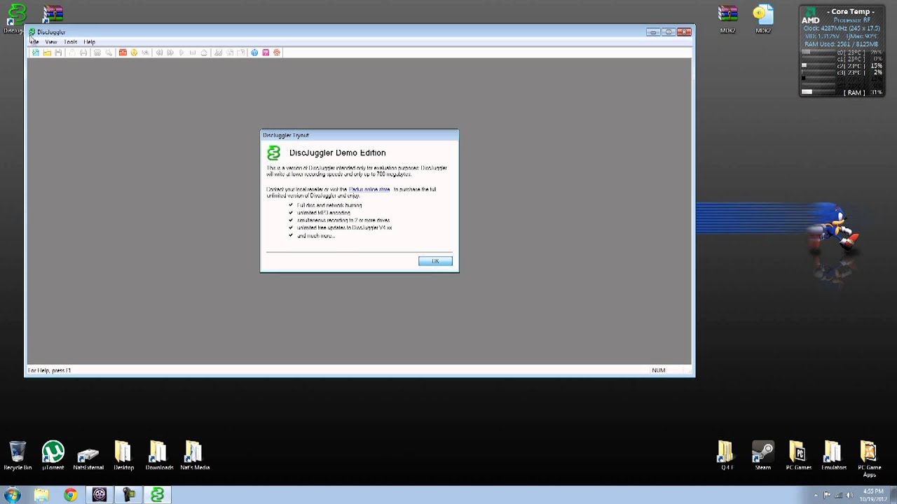Click the DiscJuggler taskbar button
897x504 pixels.
click(x=158, y=495)
